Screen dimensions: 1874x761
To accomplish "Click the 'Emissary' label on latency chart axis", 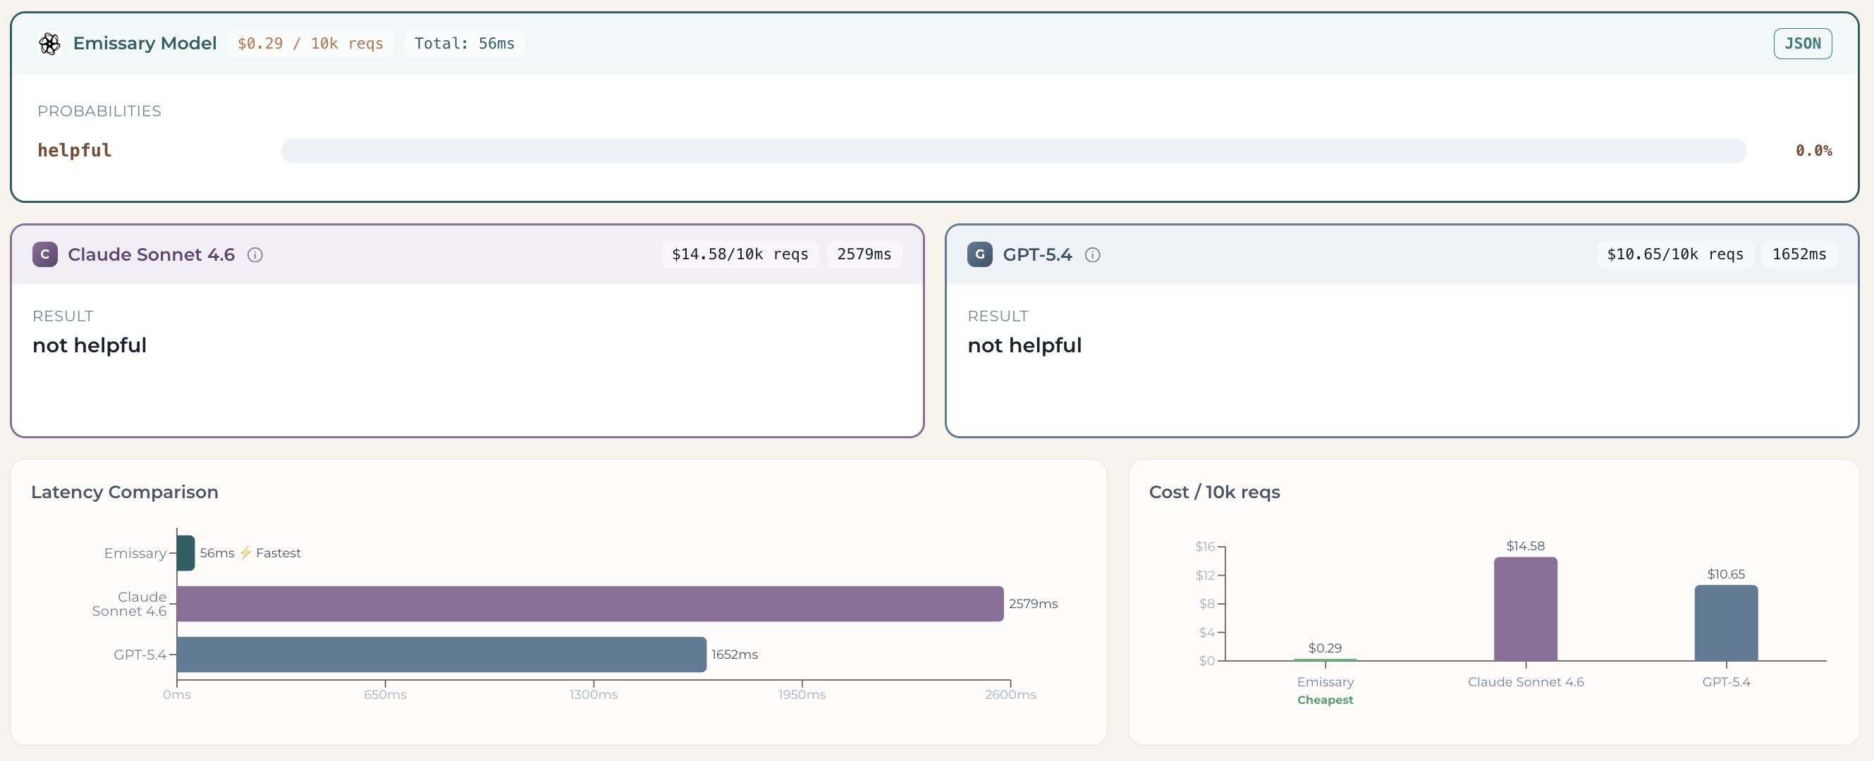I will pyautogui.click(x=135, y=553).
